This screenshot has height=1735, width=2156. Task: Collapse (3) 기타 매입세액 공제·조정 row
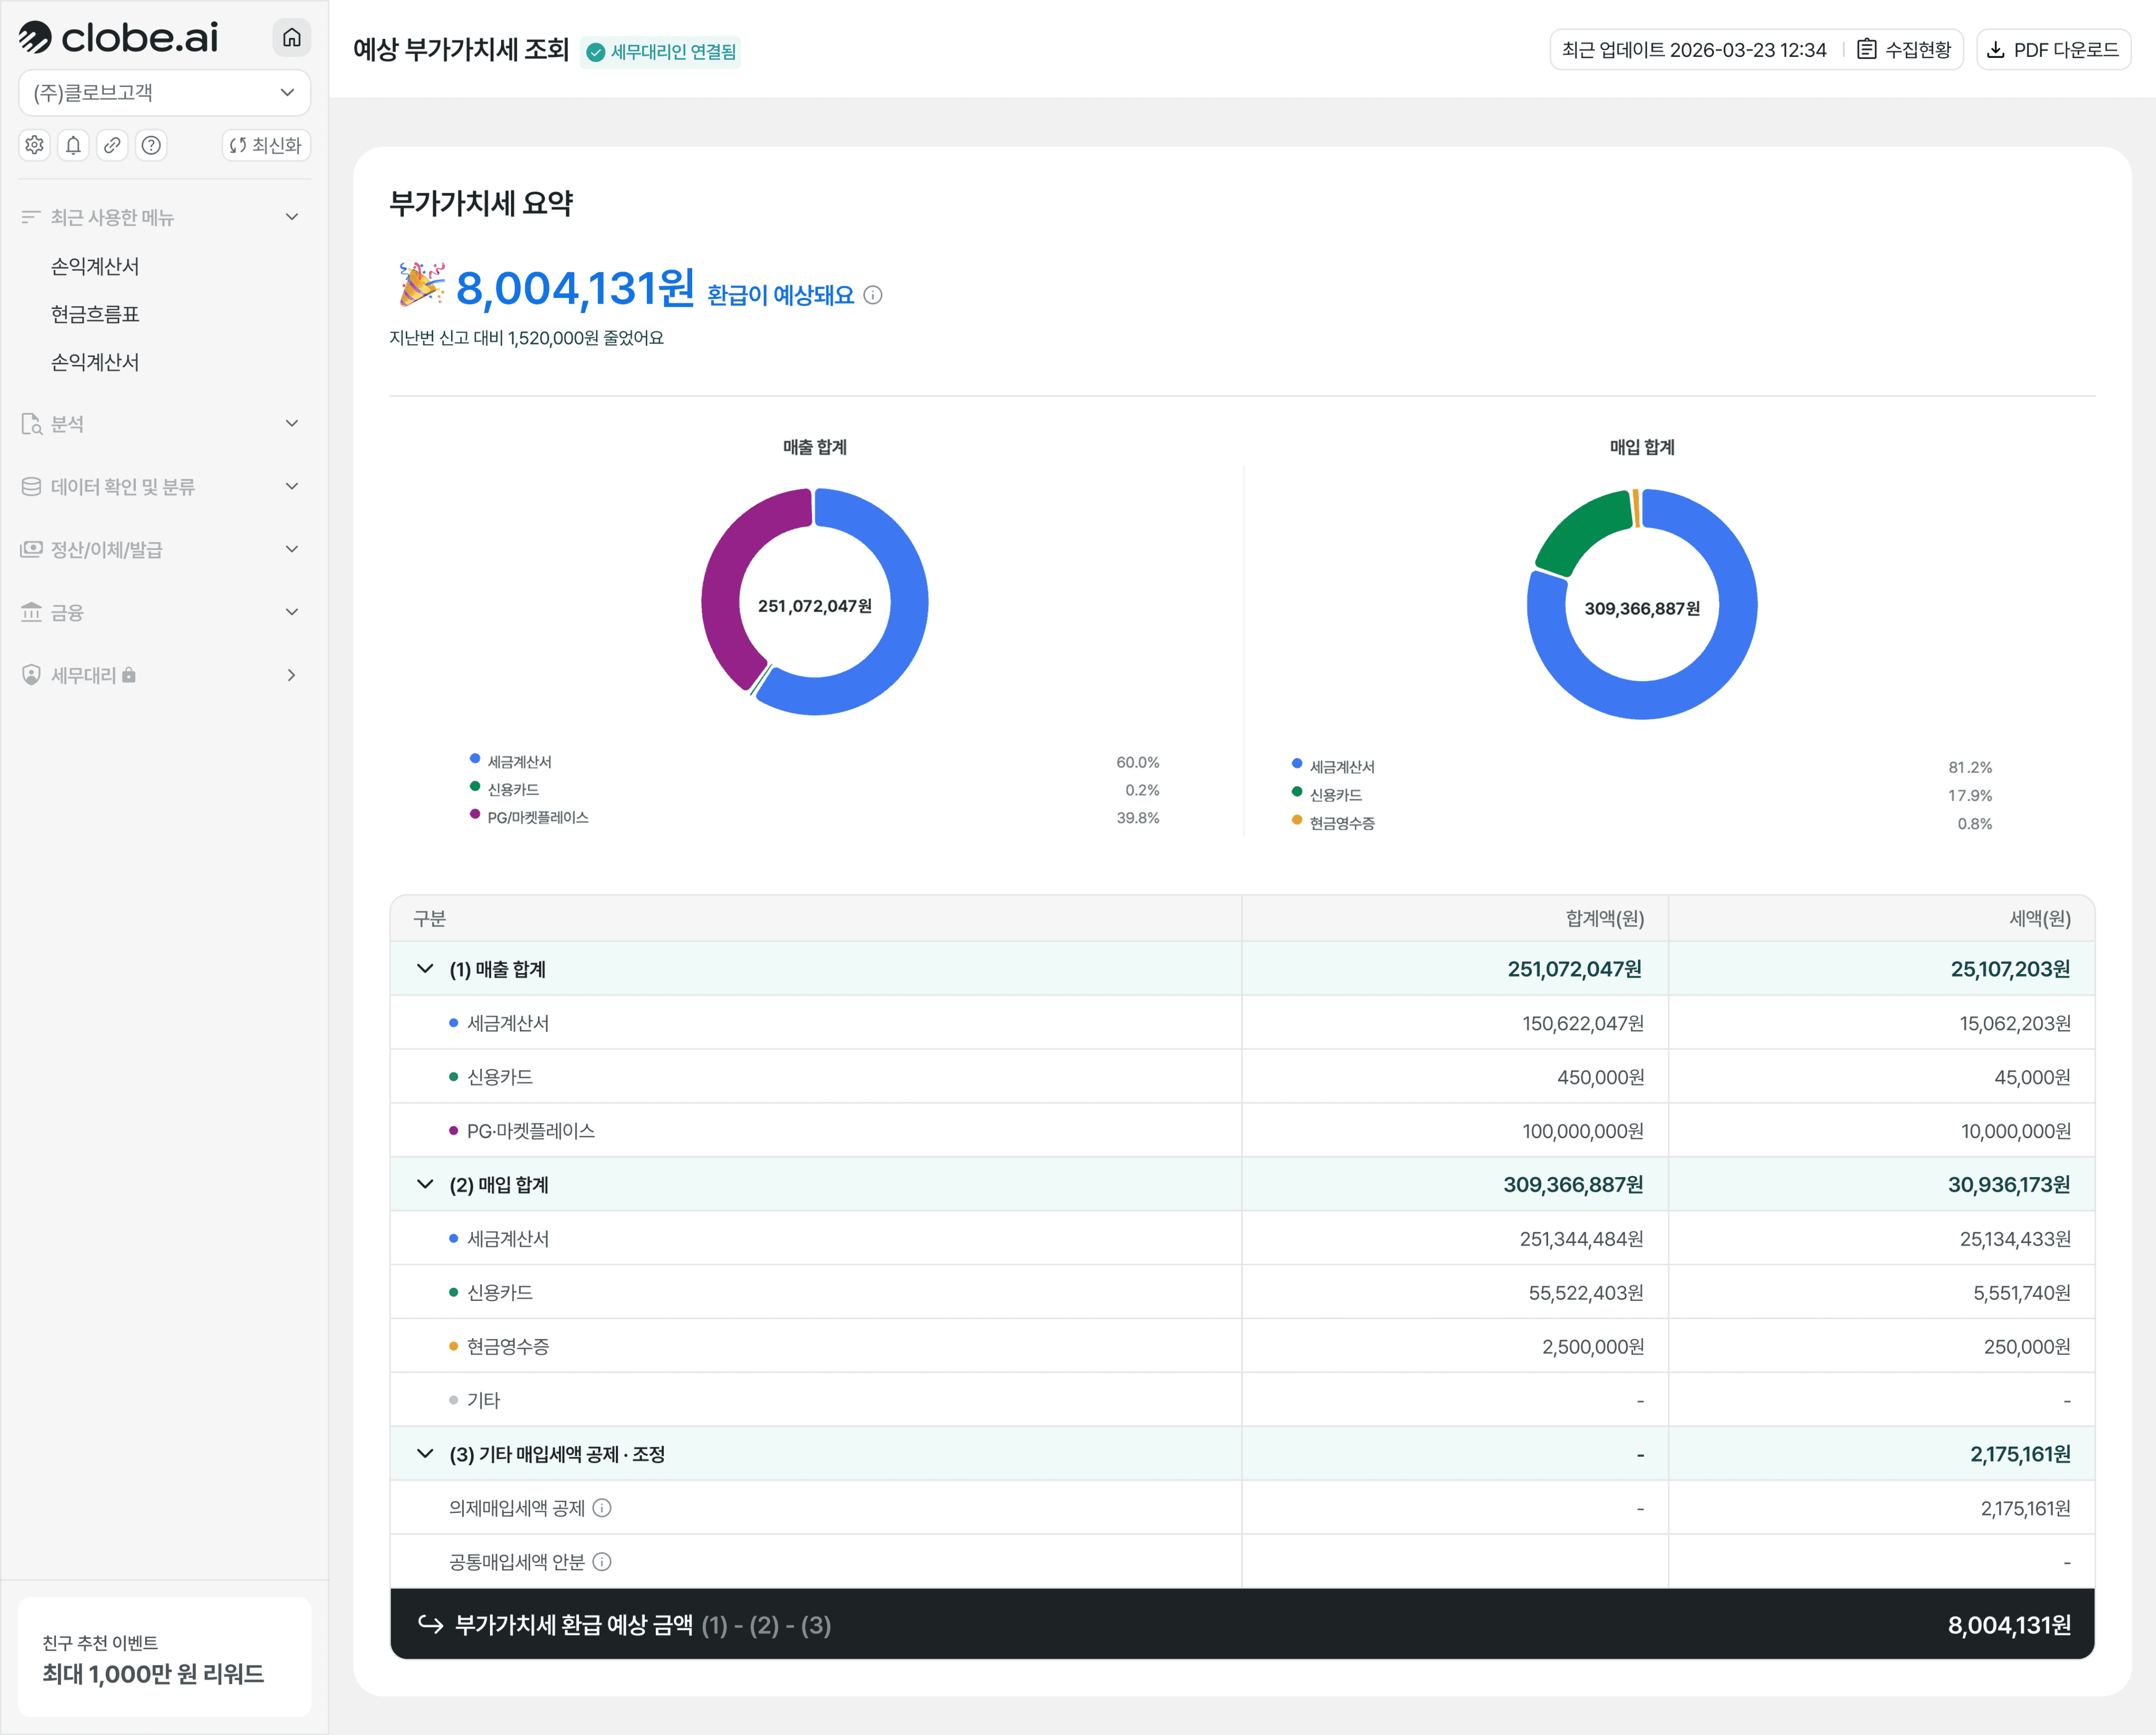(425, 1454)
